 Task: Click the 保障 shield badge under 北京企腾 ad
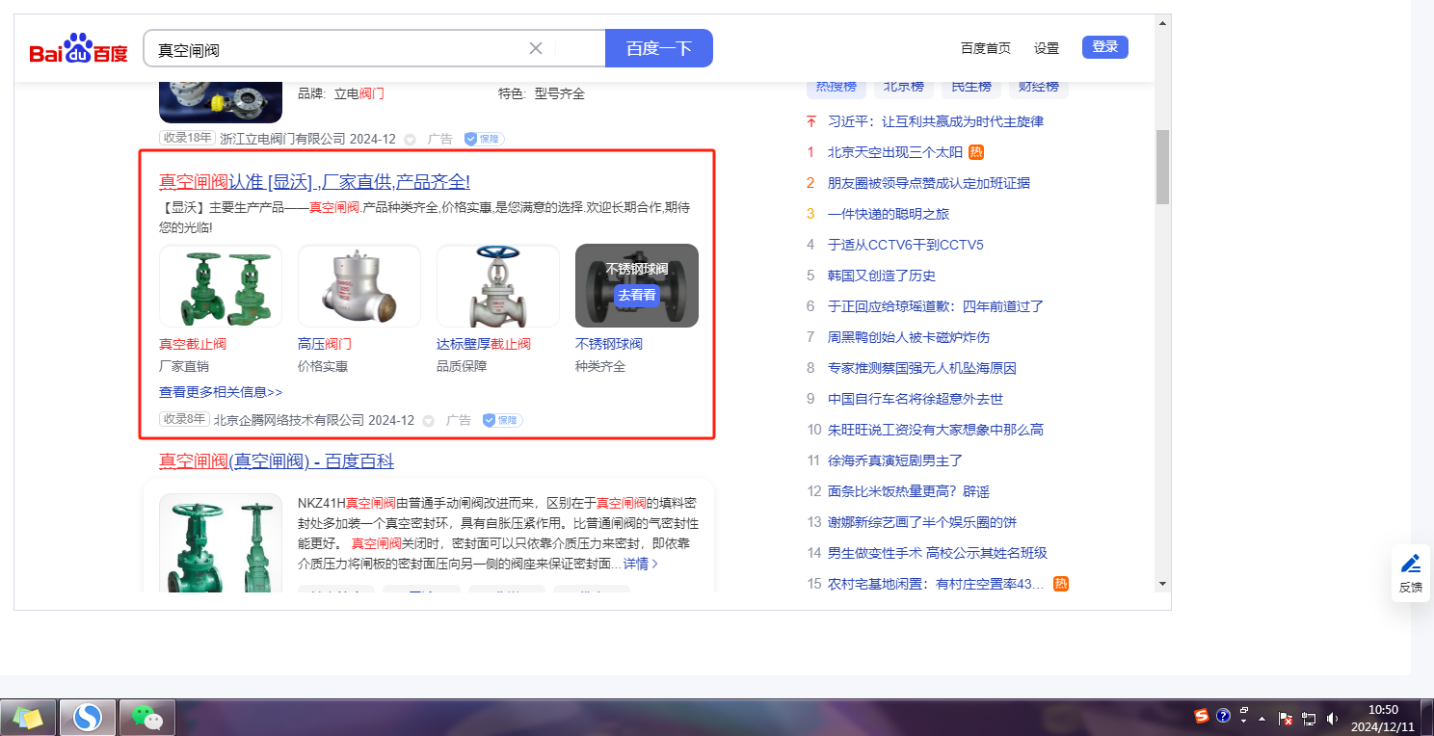tap(502, 420)
